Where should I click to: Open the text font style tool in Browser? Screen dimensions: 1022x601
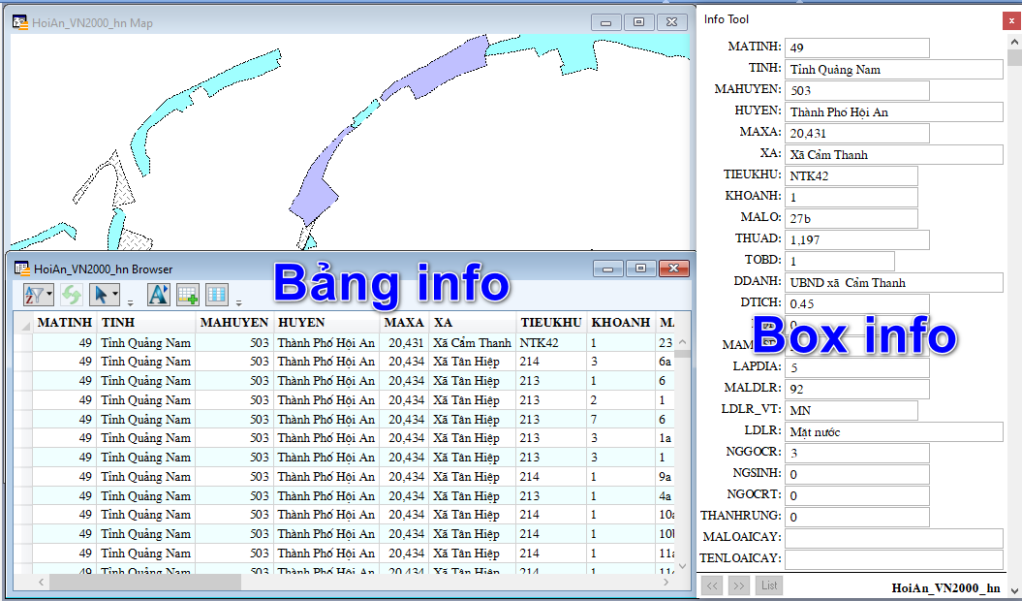tap(158, 295)
